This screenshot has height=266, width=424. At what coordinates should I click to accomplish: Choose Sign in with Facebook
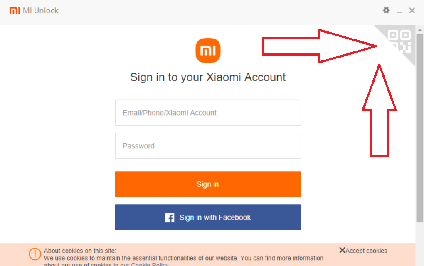(208, 218)
